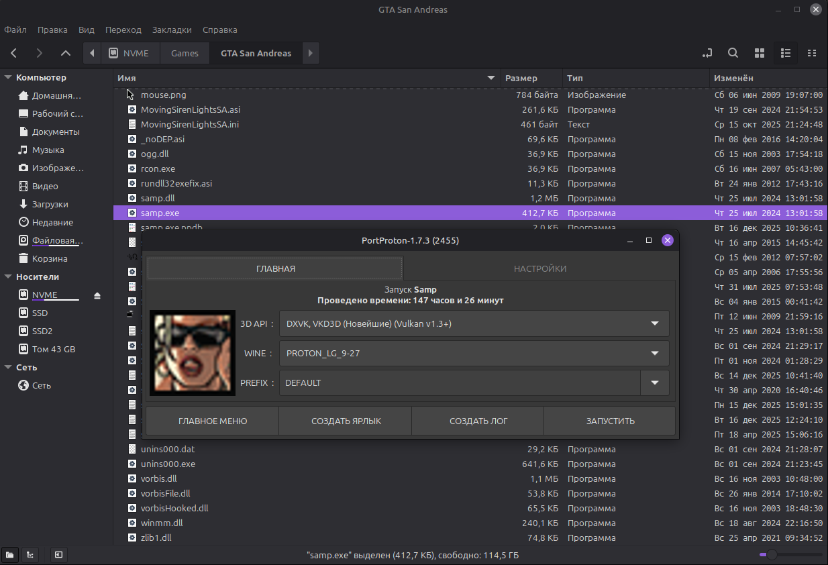This screenshot has height=565, width=828.
Task: Click the Samp game cover thumbnail
Action: [192, 353]
